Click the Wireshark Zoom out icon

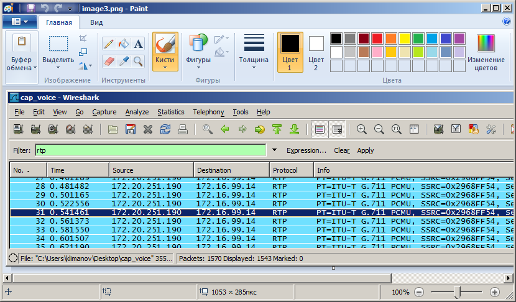[x=379, y=129]
